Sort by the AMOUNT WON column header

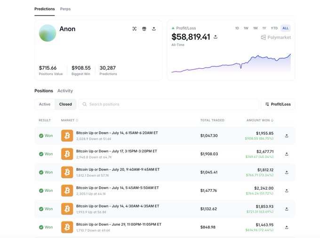[x=260, y=120]
